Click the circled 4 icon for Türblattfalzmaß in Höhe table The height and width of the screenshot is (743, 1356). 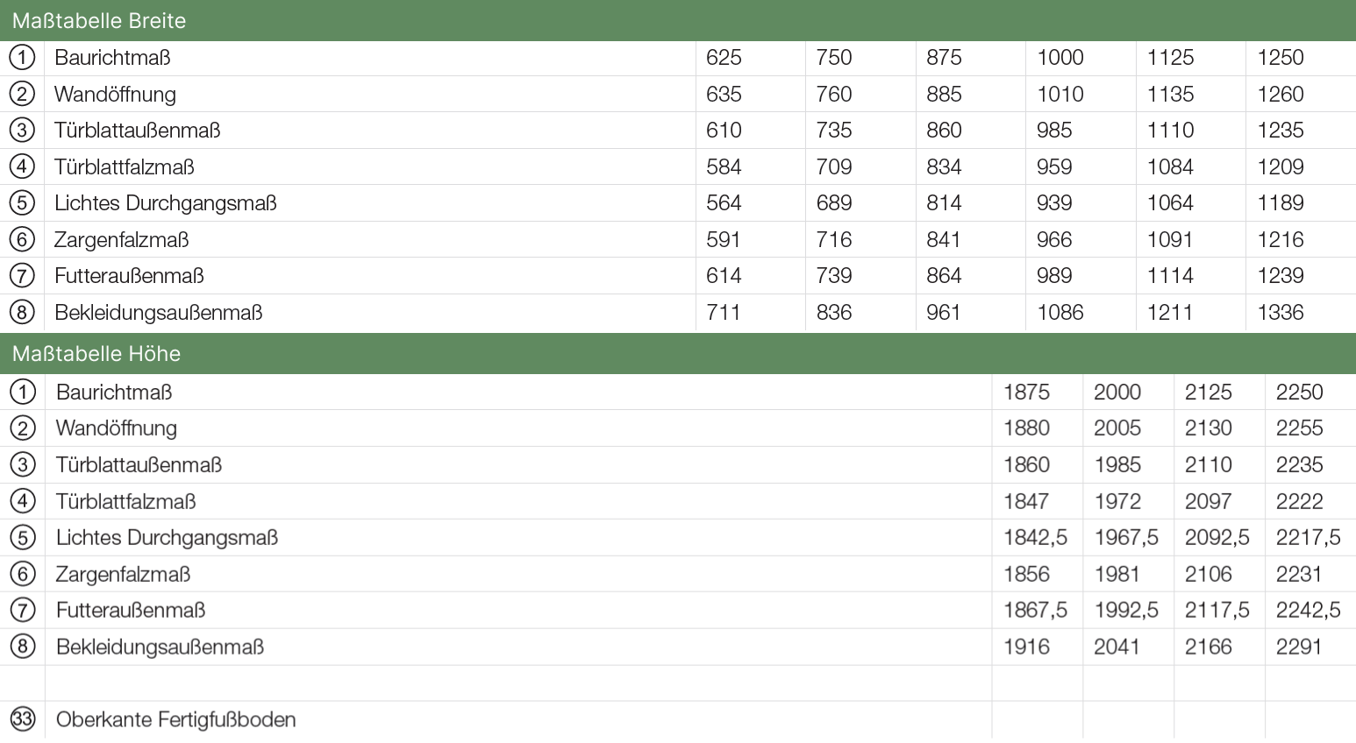(x=22, y=501)
